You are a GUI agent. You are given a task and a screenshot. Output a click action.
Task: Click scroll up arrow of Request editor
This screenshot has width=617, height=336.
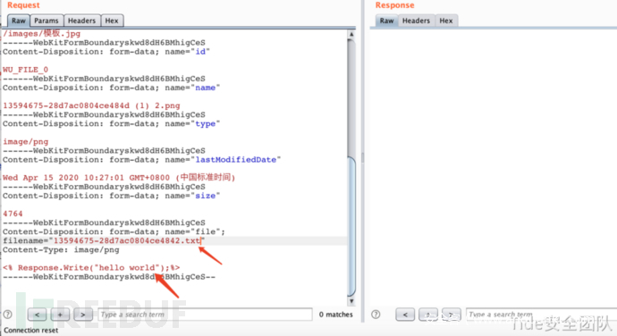click(x=351, y=35)
